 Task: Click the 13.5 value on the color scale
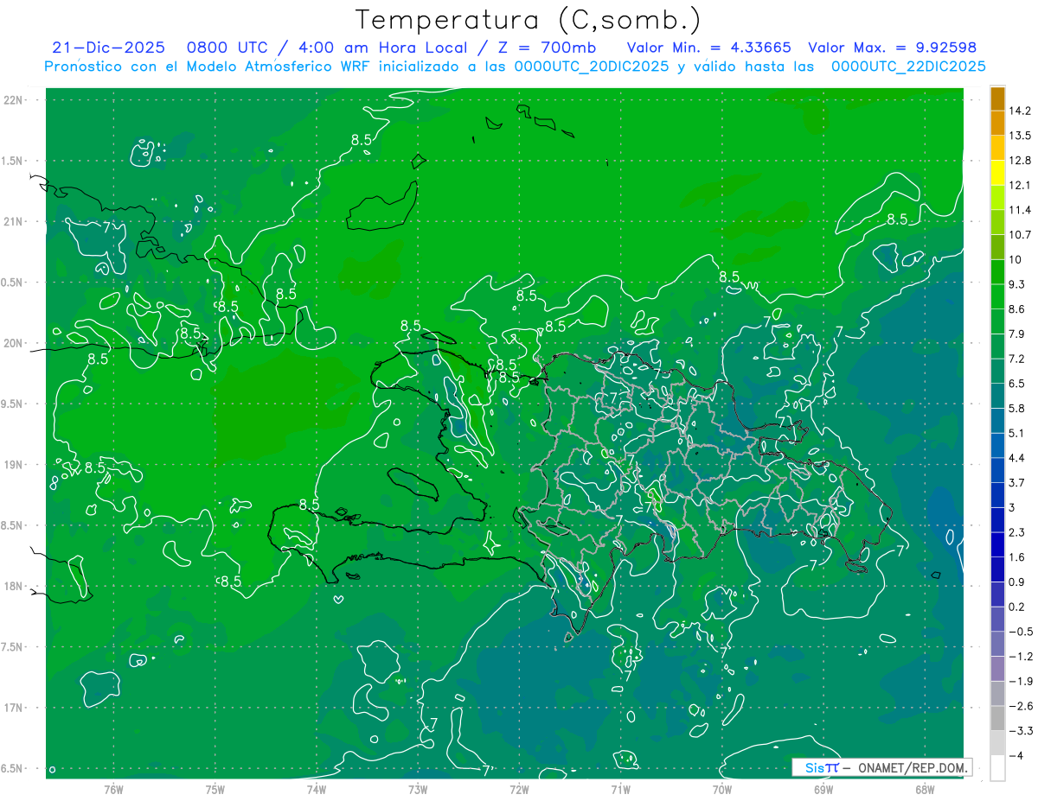click(x=1020, y=136)
